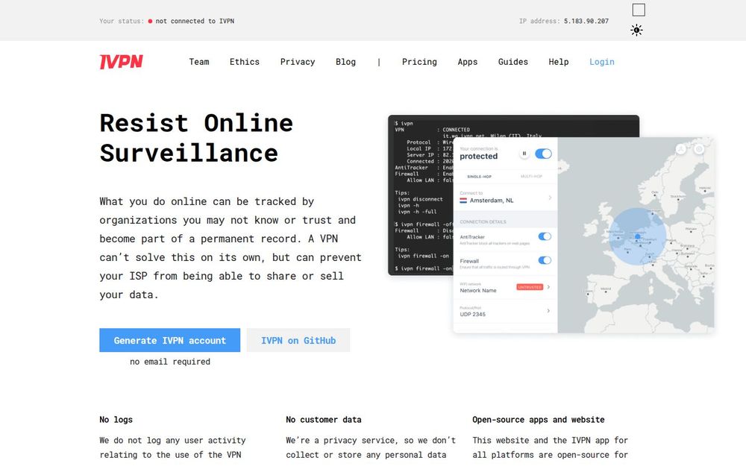Click the IVPN logo in header
746x466 pixels.
pos(121,62)
